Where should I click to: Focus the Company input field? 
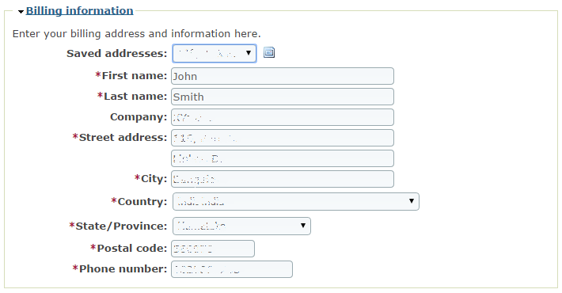click(x=283, y=117)
